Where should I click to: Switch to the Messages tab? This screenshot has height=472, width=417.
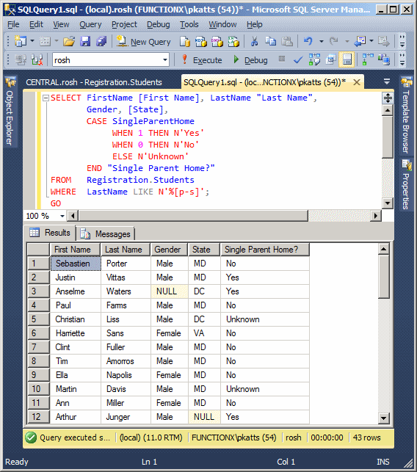click(x=106, y=234)
